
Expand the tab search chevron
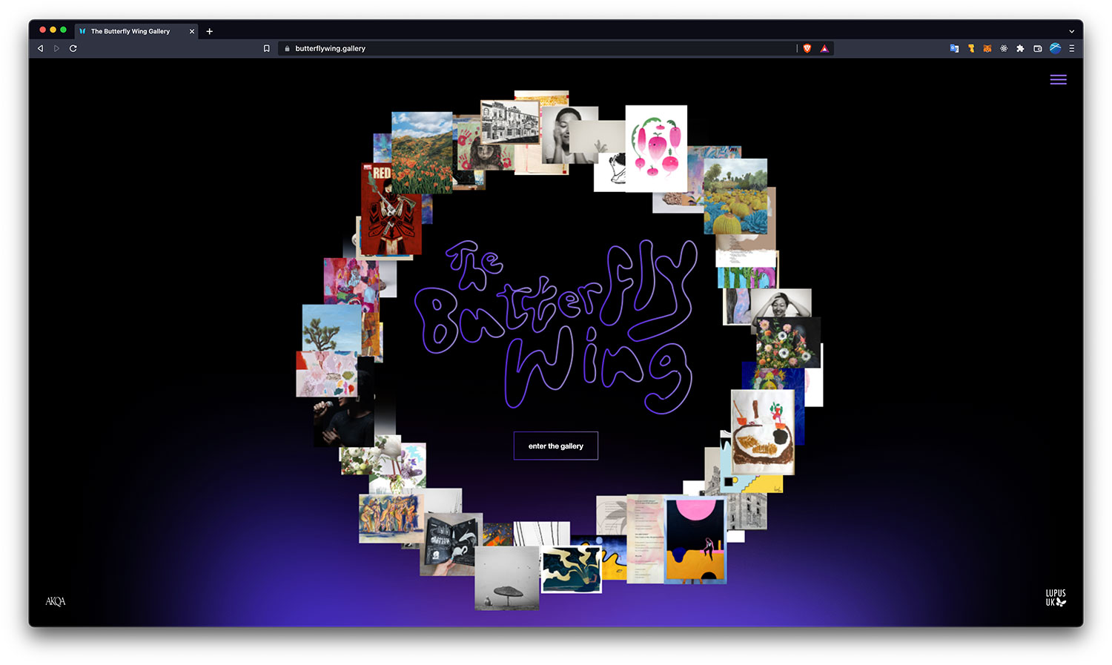coord(1071,31)
